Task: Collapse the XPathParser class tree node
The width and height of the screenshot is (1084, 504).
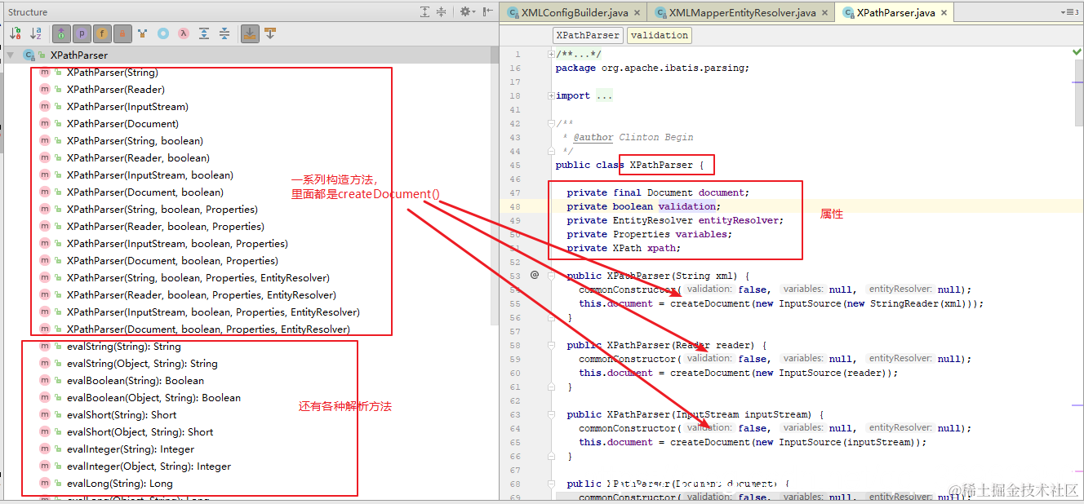Action: pos(11,55)
